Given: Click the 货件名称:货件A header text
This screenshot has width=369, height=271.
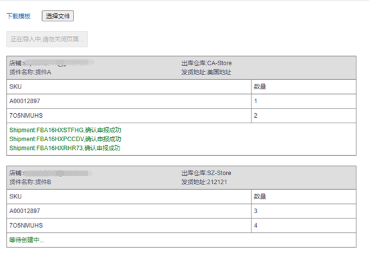Looking at the screenshot, I should (x=30, y=73).
